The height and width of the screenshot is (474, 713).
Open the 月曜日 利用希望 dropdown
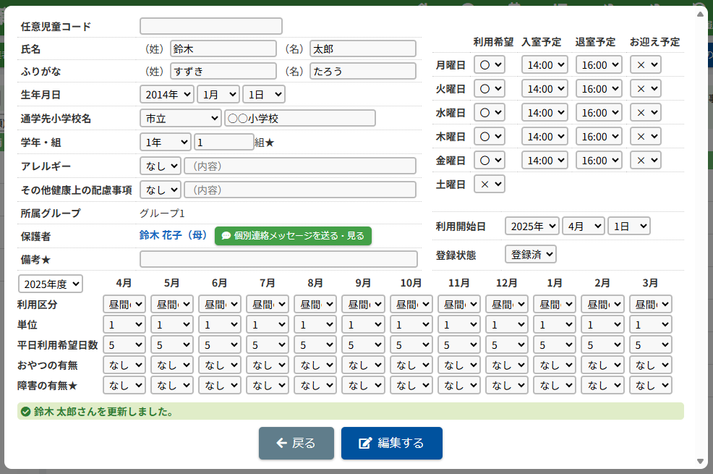click(x=490, y=64)
